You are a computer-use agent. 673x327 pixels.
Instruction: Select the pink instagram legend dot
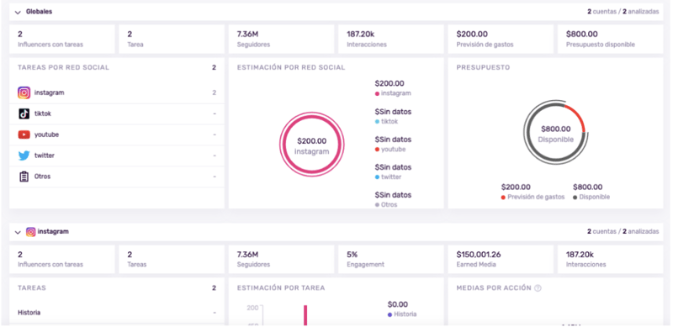coord(377,93)
